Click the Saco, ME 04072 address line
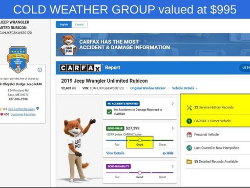Screen dimensions: 250x188 pyautogui.click(x=18, y=95)
